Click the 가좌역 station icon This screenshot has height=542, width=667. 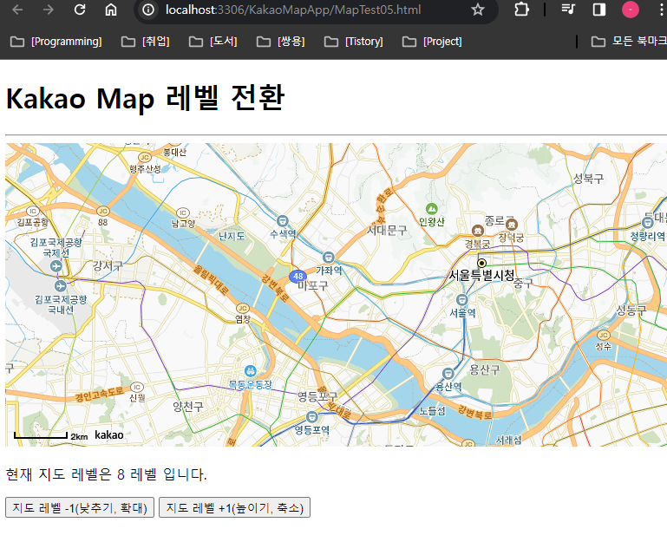pyautogui.click(x=328, y=258)
